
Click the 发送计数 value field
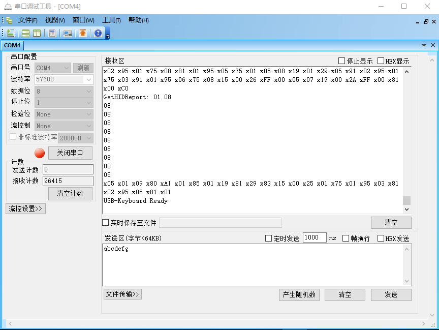(x=68, y=169)
